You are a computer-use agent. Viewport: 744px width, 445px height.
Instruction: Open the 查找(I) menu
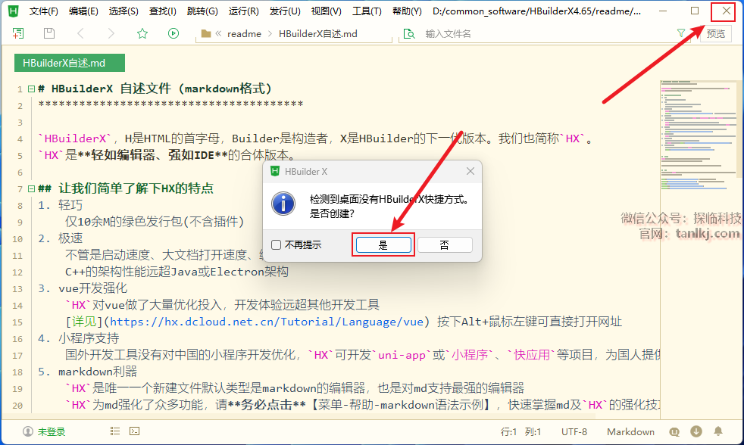click(163, 11)
